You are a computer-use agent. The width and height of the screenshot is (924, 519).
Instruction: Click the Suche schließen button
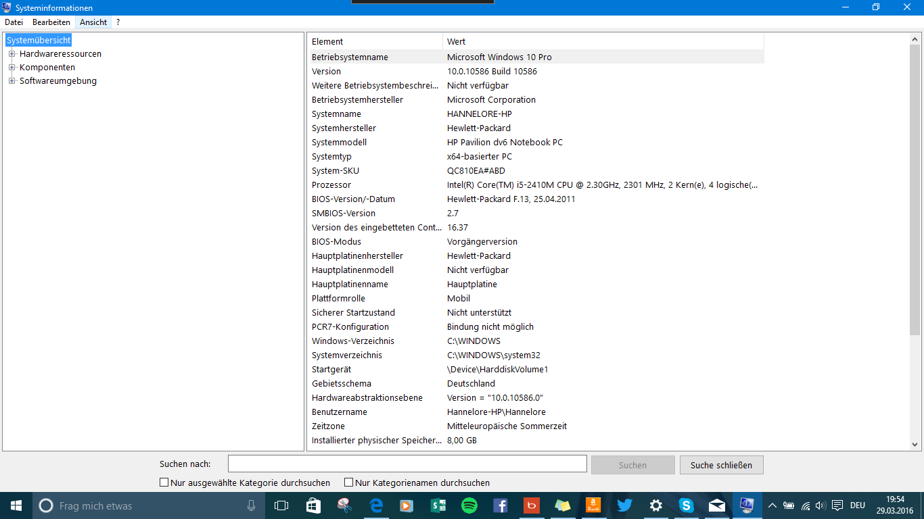(721, 465)
